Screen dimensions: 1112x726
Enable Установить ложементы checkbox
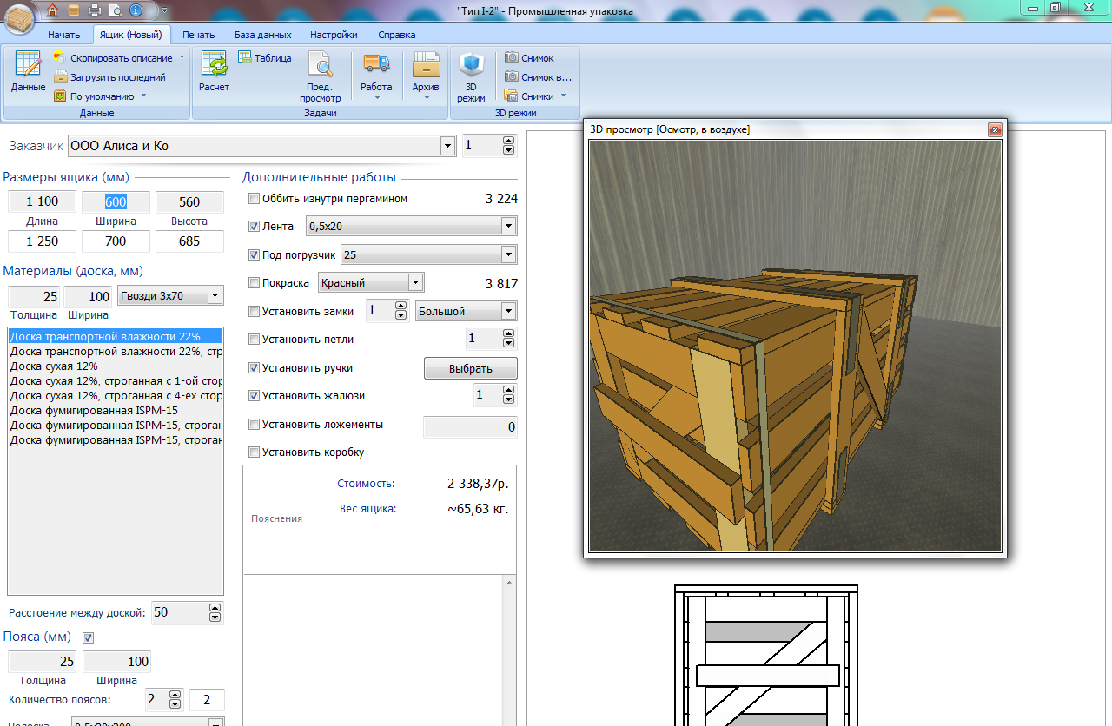click(254, 425)
